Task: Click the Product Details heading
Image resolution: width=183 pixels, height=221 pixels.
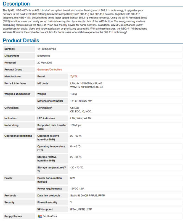Action: 21,40
